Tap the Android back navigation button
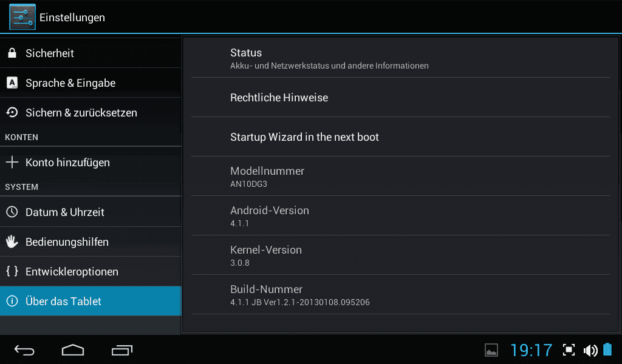 click(24, 350)
